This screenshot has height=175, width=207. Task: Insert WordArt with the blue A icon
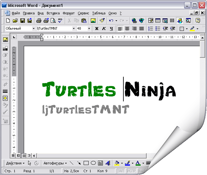click(108, 163)
